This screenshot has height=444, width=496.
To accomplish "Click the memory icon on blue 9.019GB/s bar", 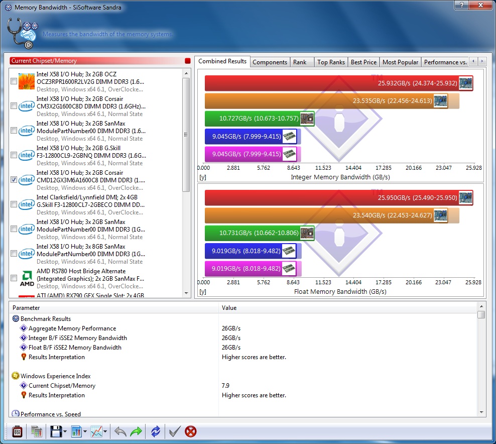I will click(289, 251).
